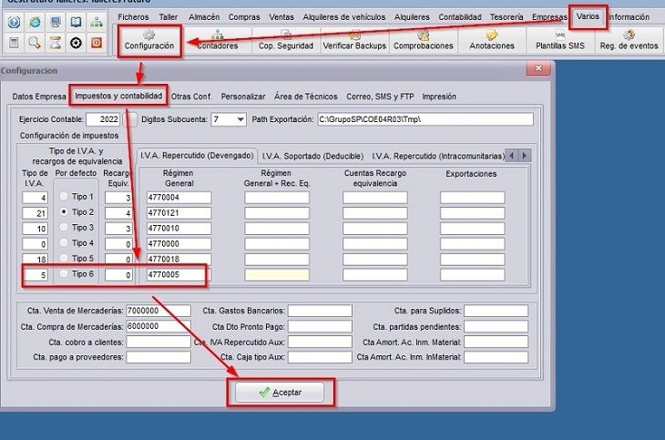Click the web browser globe icon
This screenshot has width=665, height=440.
35,22
